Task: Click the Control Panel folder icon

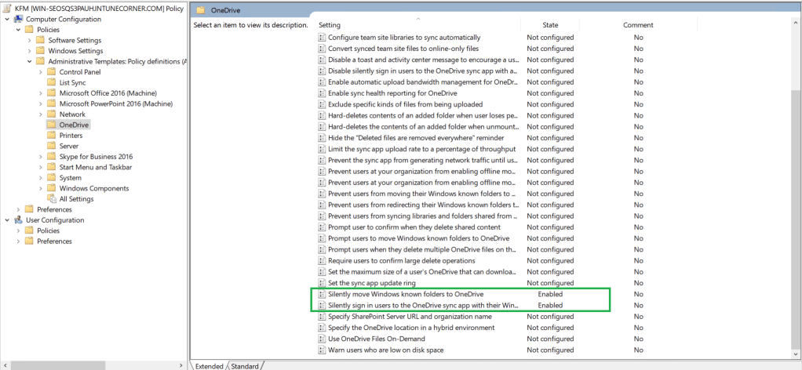Action: [x=52, y=72]
